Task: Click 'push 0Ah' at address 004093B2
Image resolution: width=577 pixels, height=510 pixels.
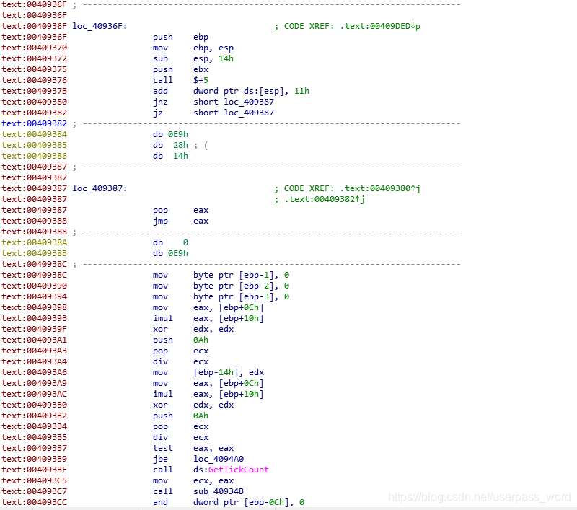Action: pyautogui.click(x=181, y=416)
